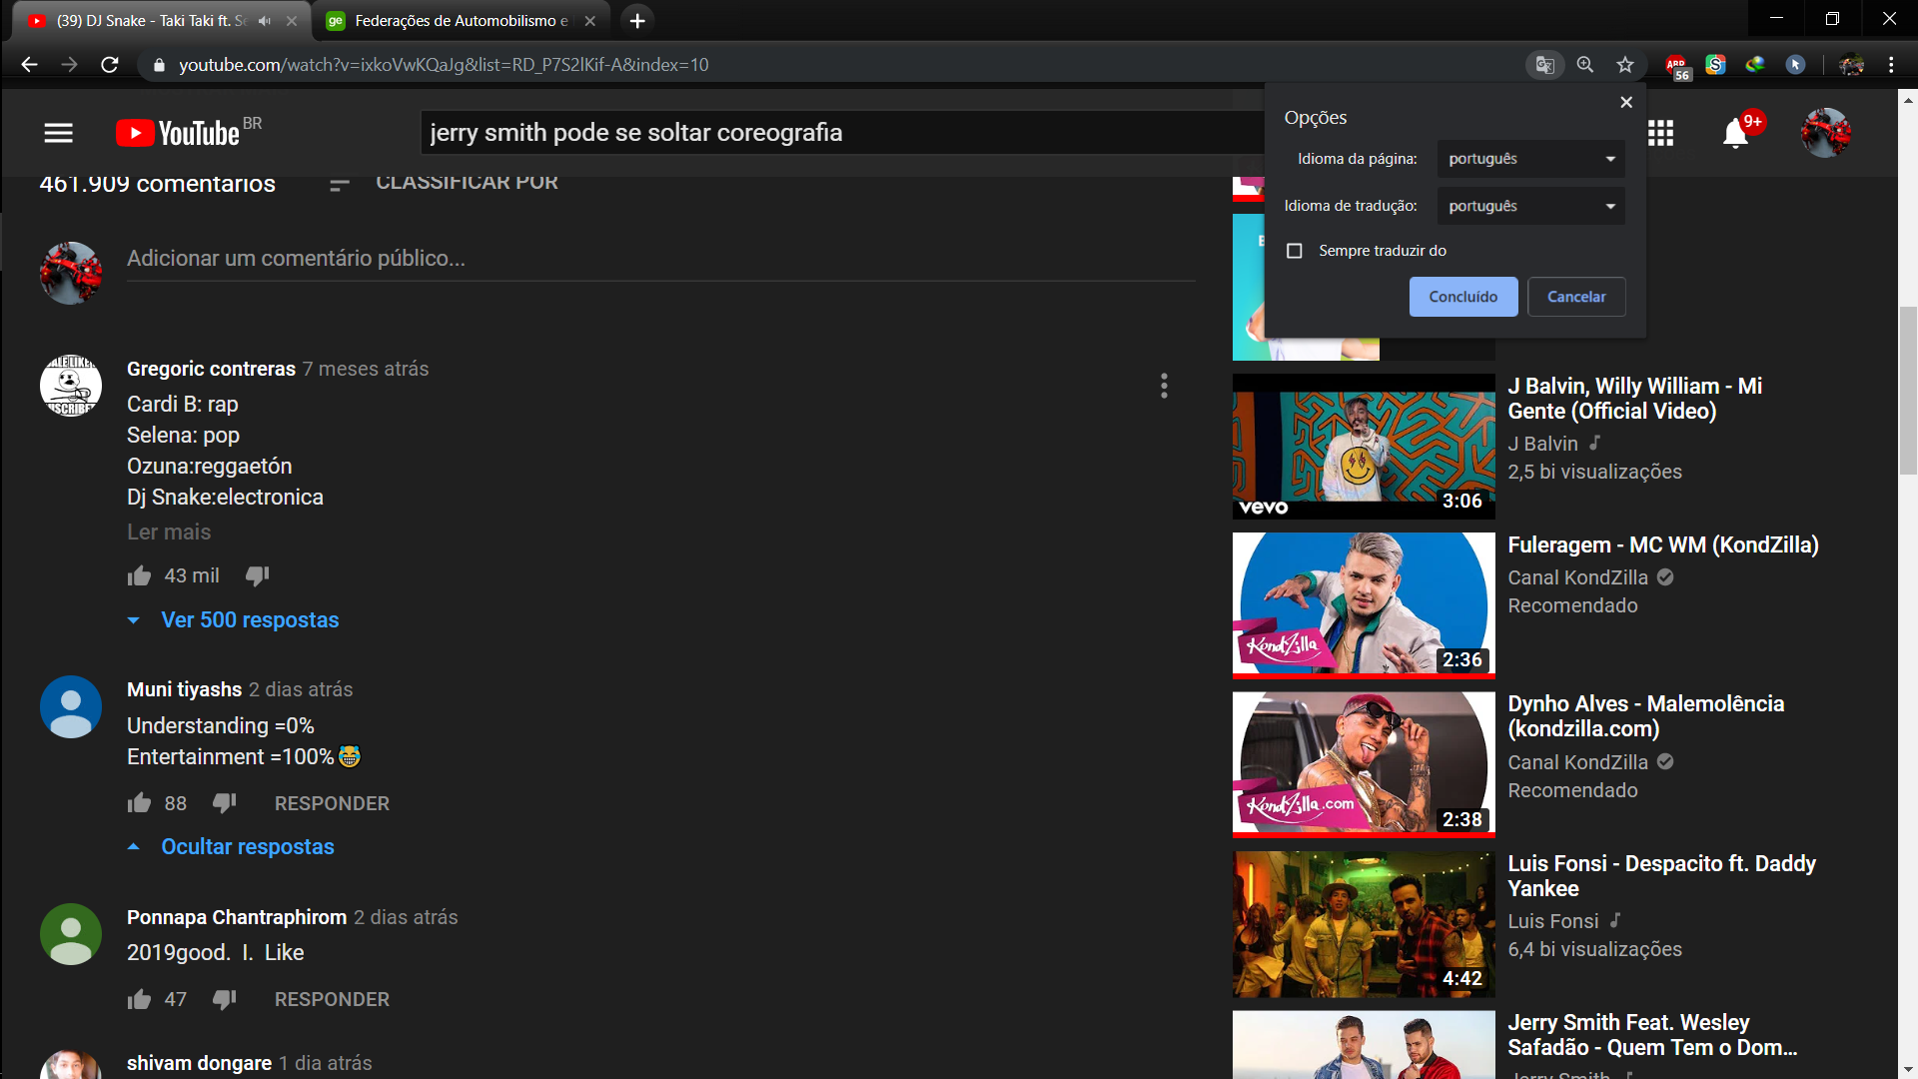This screenshot has width=1918, height=1079.
Task: Reload the page
Action: tap(110, 65)
